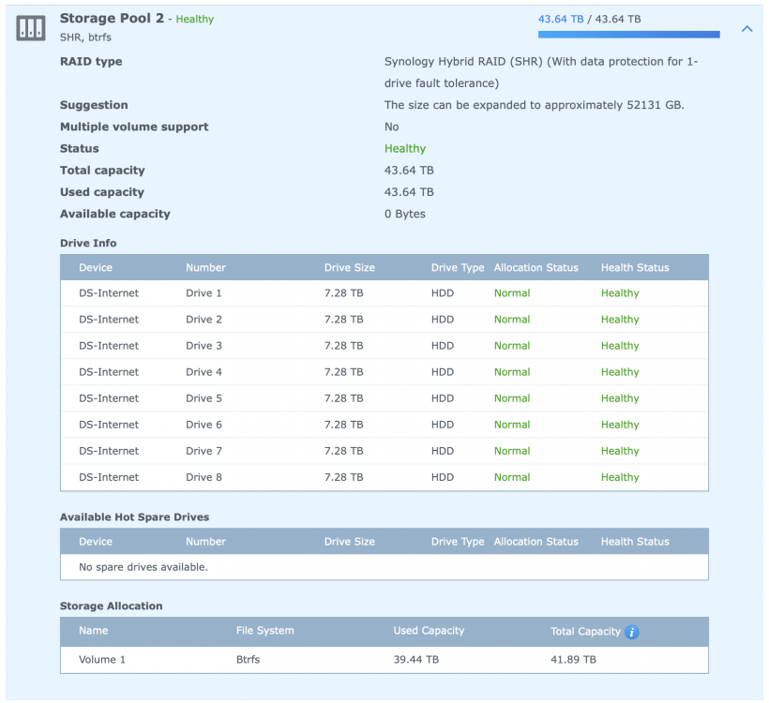
Task: Collapse Storage Pool 2 with the chevron
Action: 747,29
